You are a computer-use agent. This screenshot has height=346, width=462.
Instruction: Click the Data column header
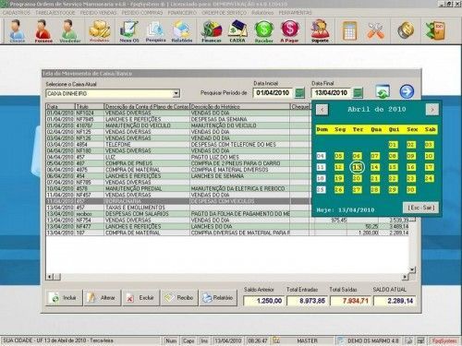(x=61, y=106)
